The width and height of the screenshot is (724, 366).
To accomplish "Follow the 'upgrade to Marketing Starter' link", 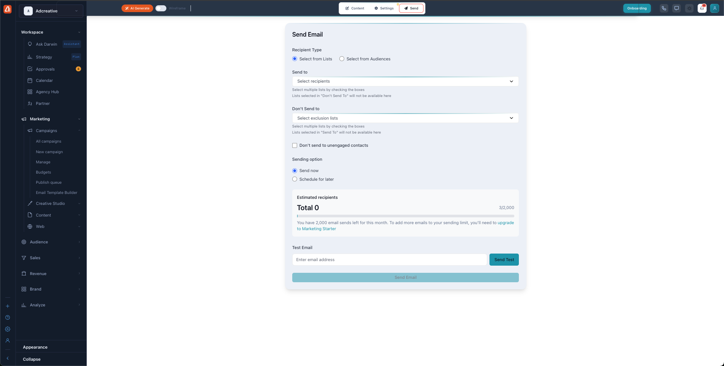I will 405,226.
